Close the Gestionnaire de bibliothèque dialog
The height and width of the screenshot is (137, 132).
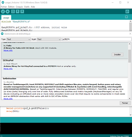(130, 34)
